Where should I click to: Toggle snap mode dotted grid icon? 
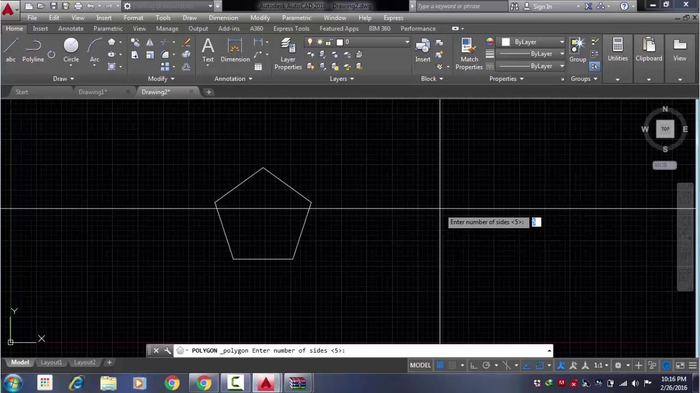[452, 365]
